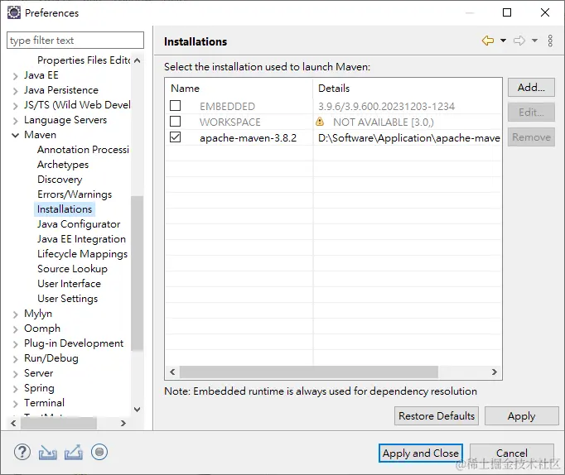This screenshot has height=475, width=565.
Task: Expand the Run/Debug node
Action: 15,359
